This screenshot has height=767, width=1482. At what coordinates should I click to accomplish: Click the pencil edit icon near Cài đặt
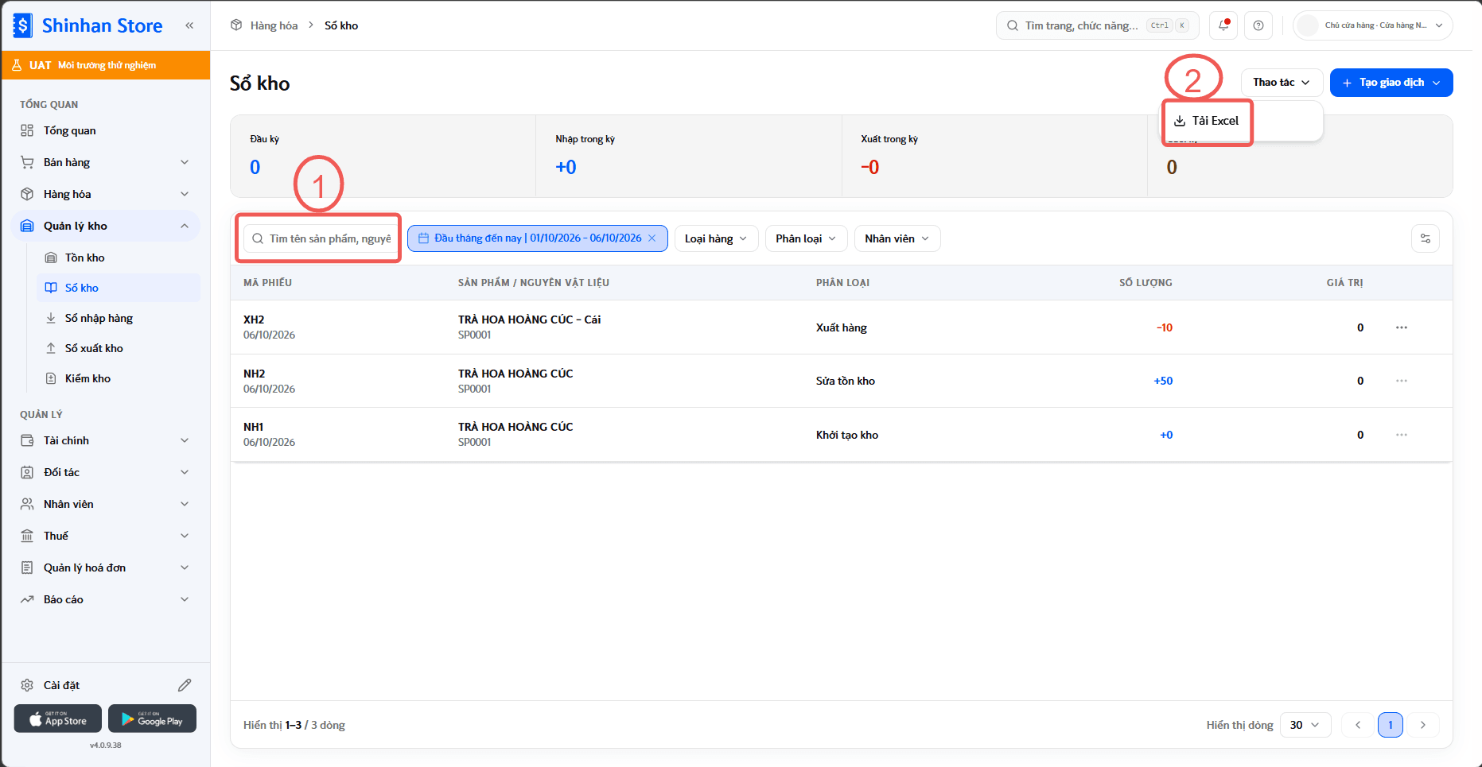tap(185, 685)
